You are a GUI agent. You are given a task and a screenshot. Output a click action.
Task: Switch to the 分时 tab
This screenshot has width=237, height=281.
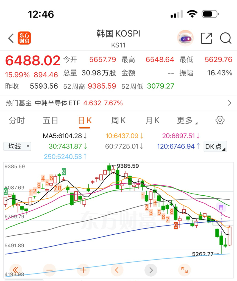17,120
